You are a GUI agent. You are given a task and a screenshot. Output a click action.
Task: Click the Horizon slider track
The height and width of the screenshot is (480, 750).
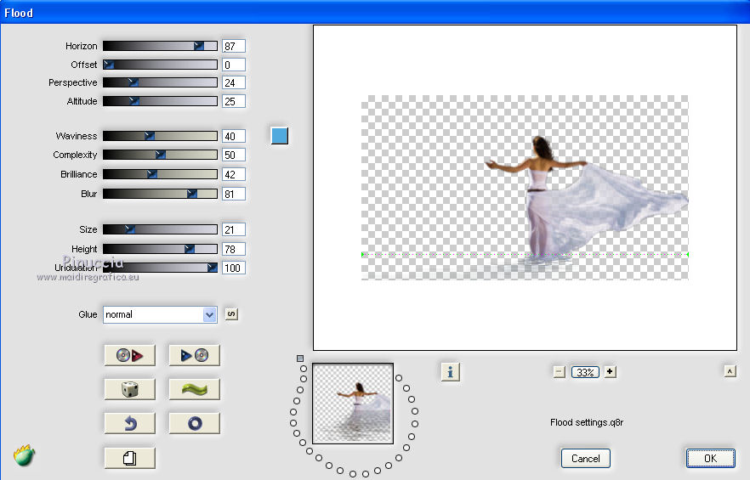[160, 46]
